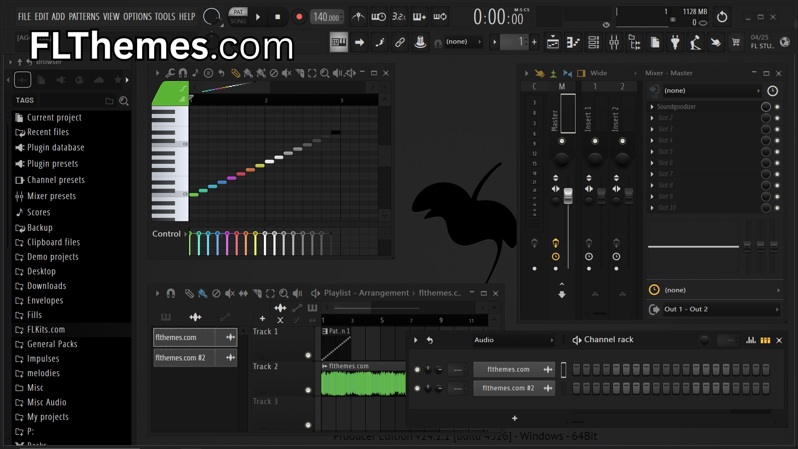Select the pencil draw tool in piano roll
The width and height of the screenshot is (798, 449).
235,73
